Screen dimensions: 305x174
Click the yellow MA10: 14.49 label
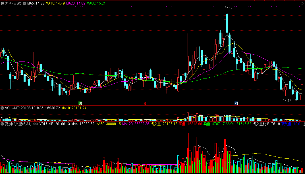[55, 3]
